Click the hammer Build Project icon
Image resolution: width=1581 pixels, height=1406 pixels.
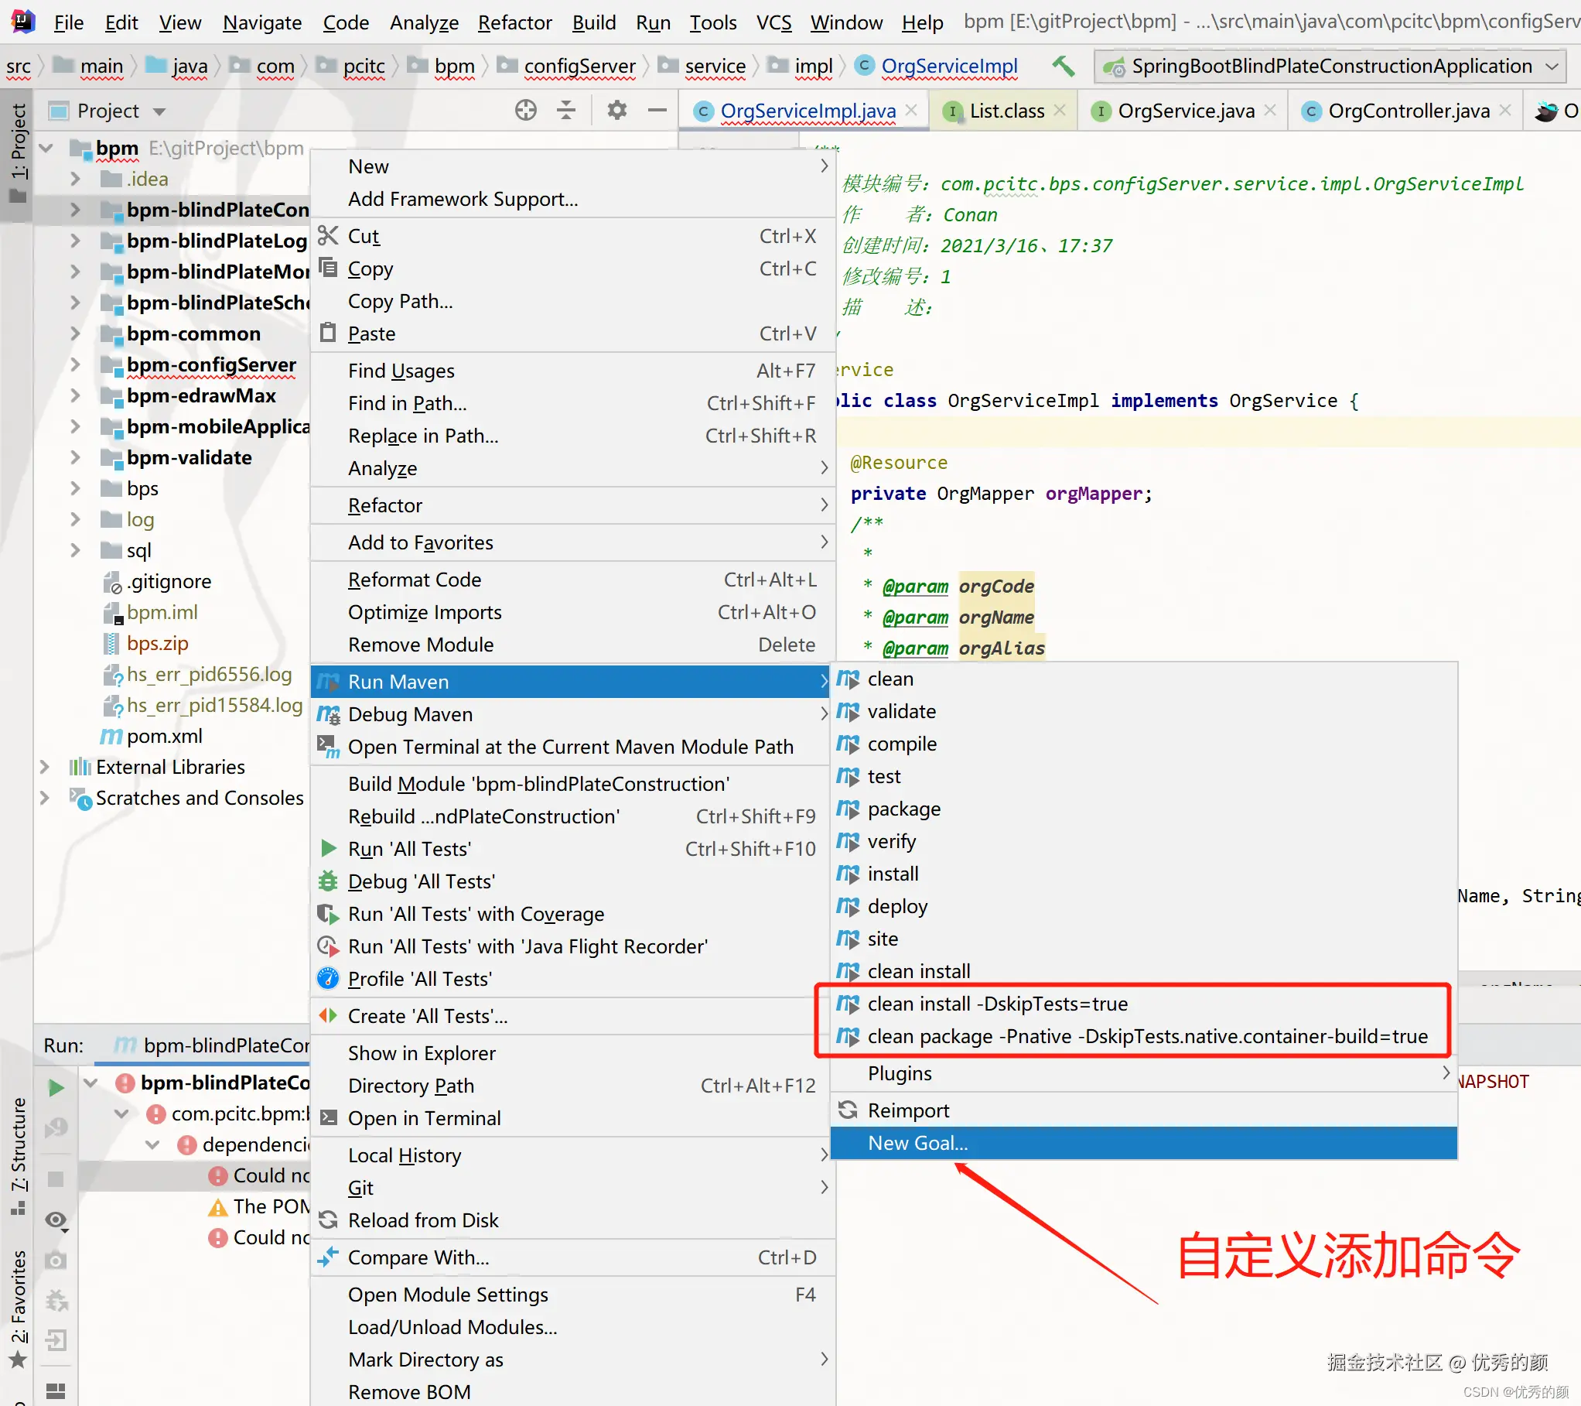click(1064, 67)
